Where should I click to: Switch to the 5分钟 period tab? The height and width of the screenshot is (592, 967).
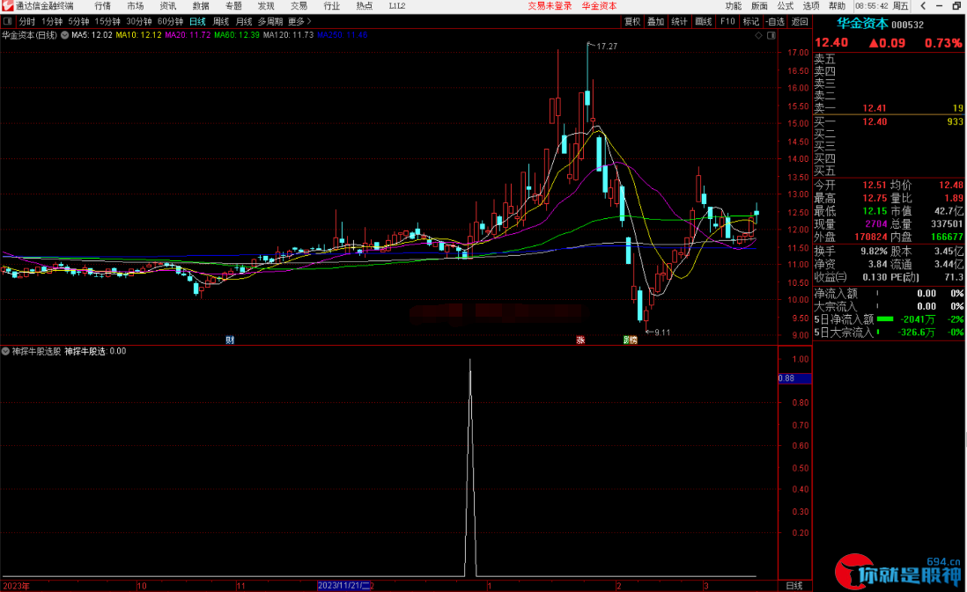(x=79, y=22)
